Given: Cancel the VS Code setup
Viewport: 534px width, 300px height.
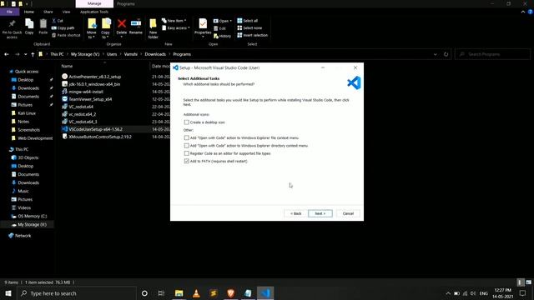Looking at the screenshot, I should click(x=348, y=213).
